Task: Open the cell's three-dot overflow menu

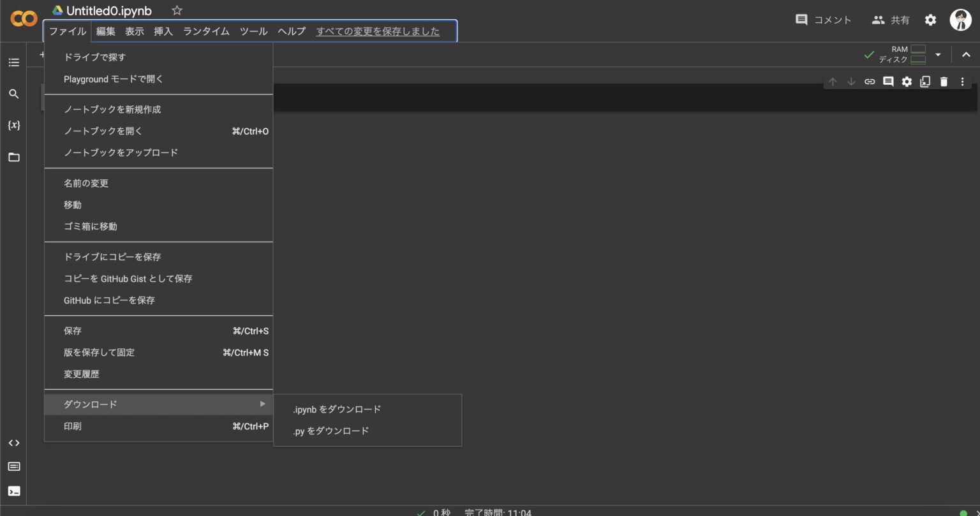Action: click(962, 82)
